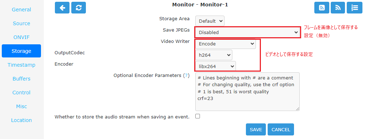Click the back arrow button
The width and height of the screenshot is (366, 139).
[62, 8]
